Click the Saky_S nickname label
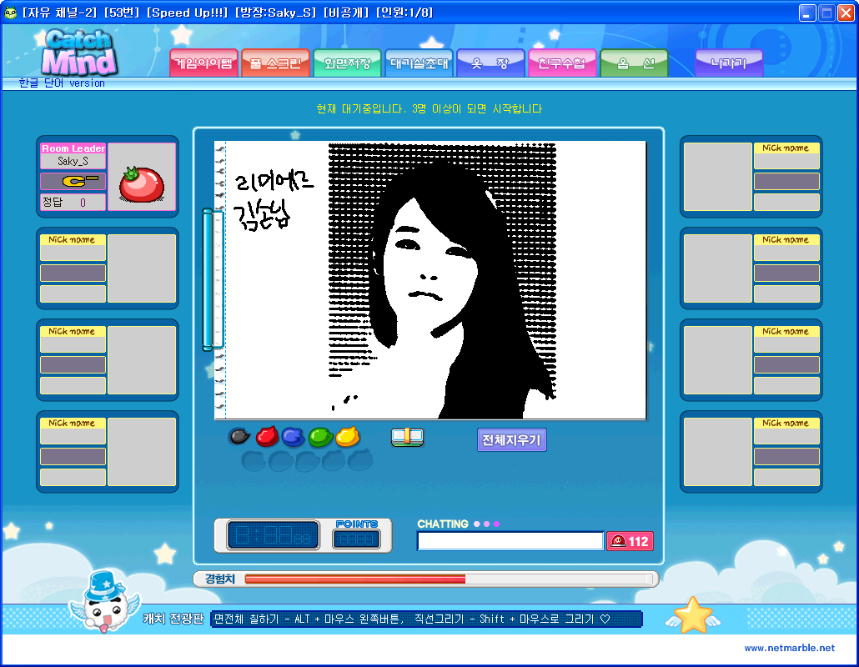The width and height of the screenshot is (859, 667). click(x=73, y=161)
